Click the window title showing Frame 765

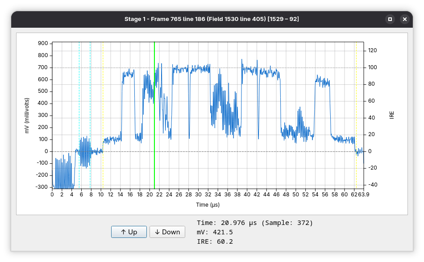(212, 19)
